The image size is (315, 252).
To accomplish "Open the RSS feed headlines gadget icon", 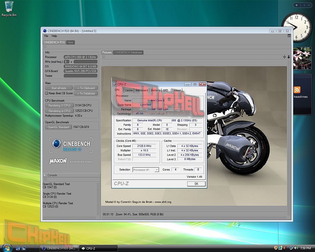I will pyautogui.click(x=297, y=90).
